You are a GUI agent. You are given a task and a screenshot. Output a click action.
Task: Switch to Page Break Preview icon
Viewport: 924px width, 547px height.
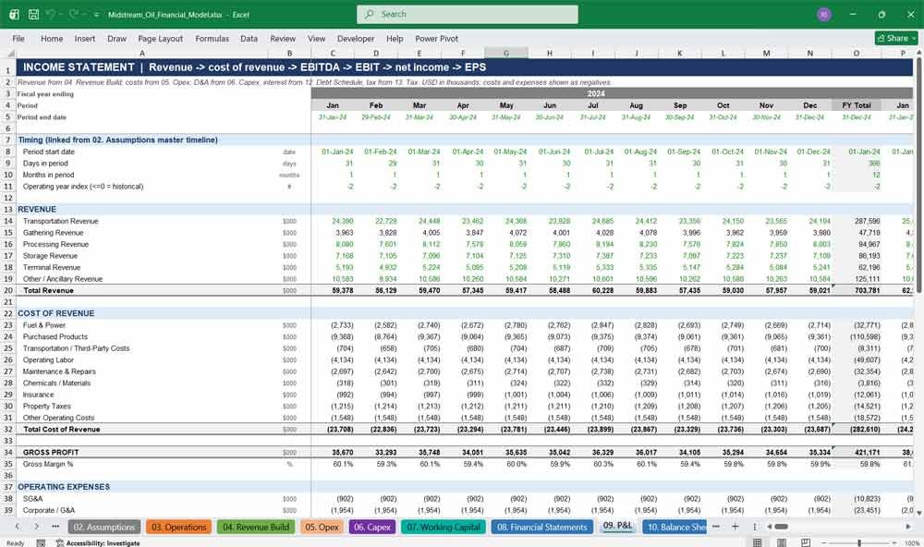click(x=805, y=543)
